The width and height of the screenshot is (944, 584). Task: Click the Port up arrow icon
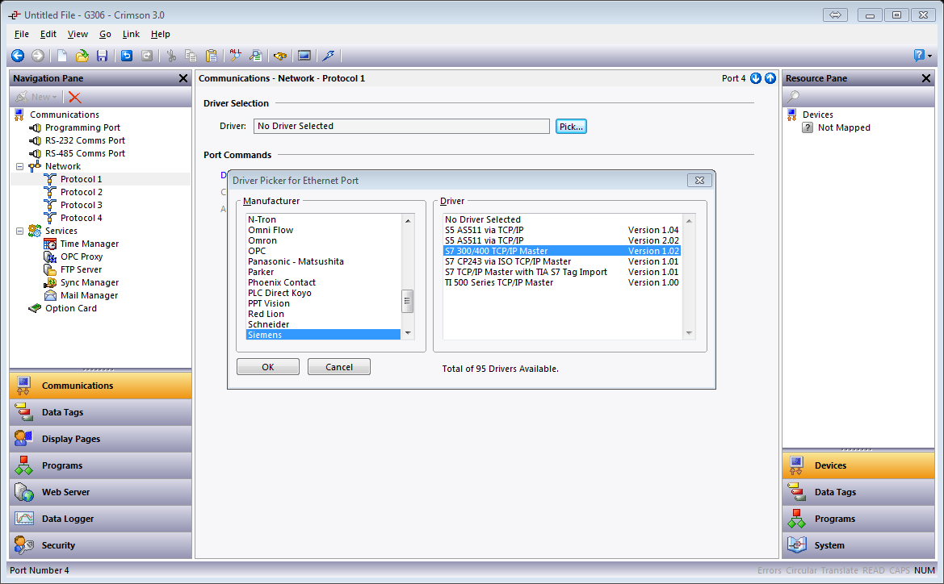tap(770, 78)
